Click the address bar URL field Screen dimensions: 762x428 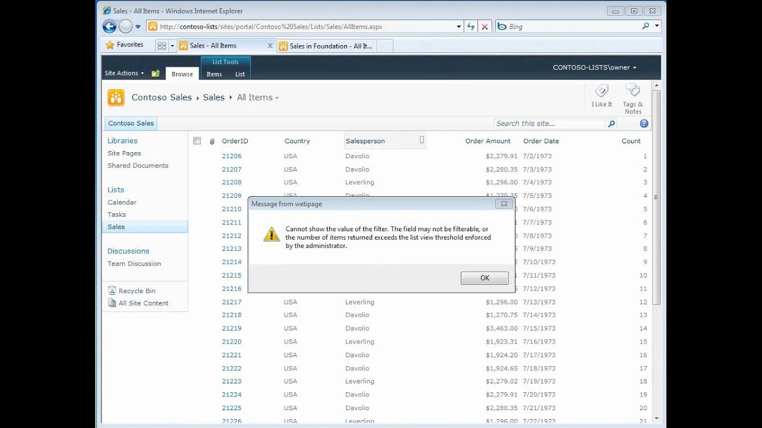[x=301, y=27]
